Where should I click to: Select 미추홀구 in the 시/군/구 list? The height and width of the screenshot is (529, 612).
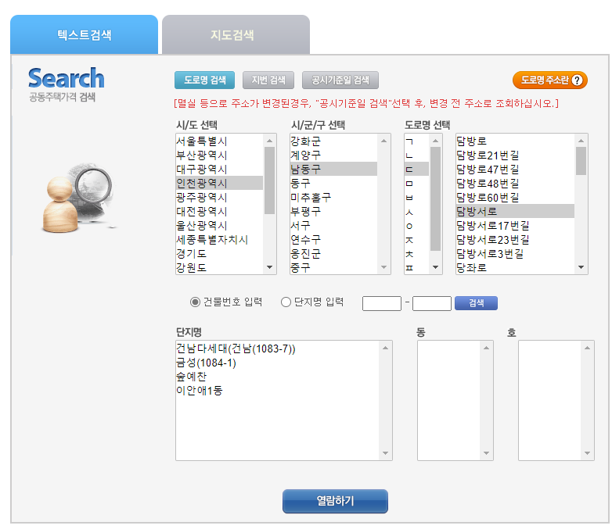[333, 197]
